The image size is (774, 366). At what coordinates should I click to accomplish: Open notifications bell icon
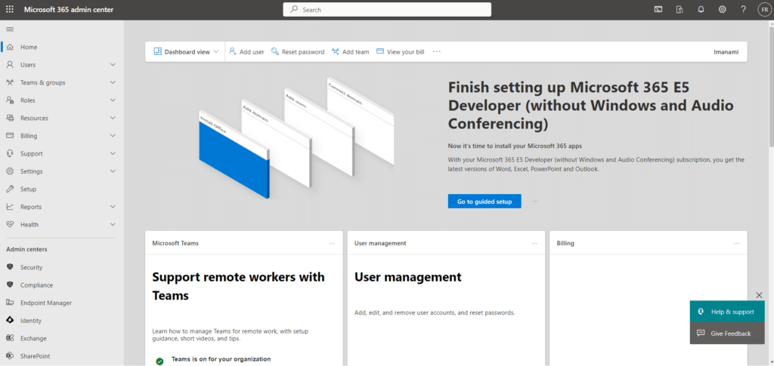(x=701, y=9)
